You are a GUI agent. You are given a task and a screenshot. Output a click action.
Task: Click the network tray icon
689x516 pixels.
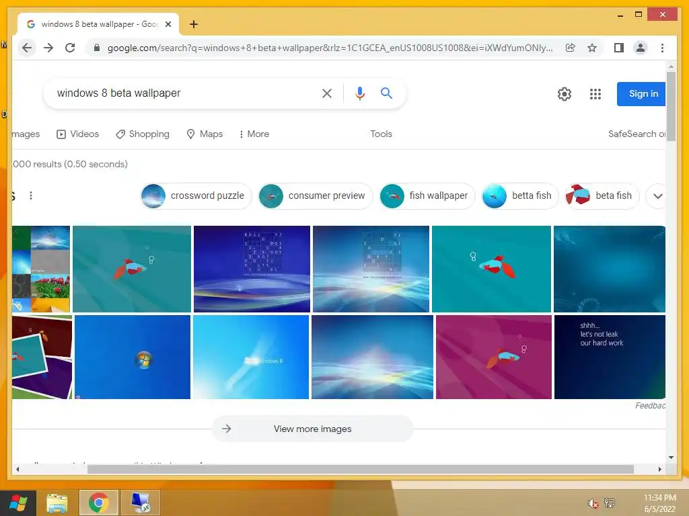tap(610, 503)
